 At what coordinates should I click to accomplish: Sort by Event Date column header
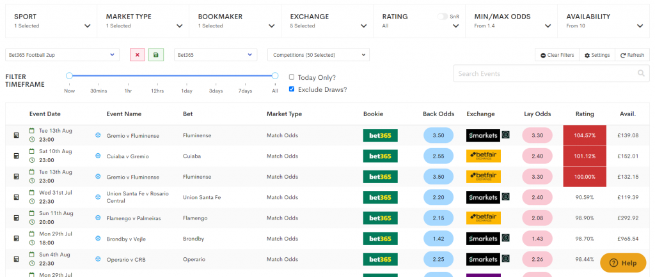(x=45, y=114)
